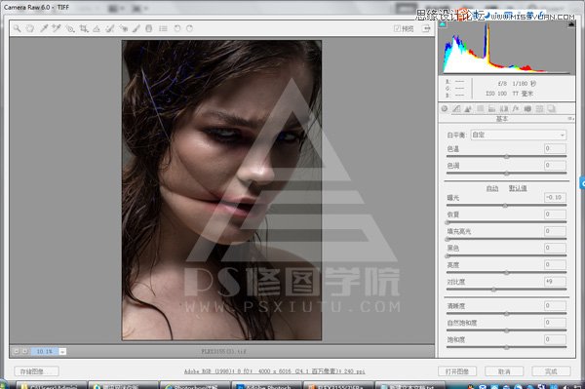This screenshot has width=585, height=389.
Task: Click the zoom in plus button
Action: 25,351
